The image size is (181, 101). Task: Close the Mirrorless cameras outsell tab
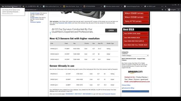coord(121,6)
